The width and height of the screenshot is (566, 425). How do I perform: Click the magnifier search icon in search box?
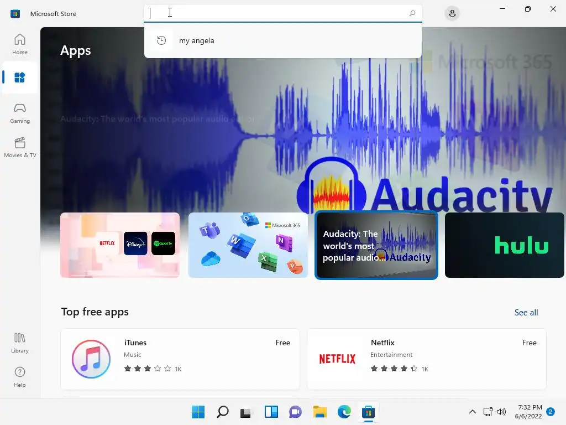click(x=412, y=13)
